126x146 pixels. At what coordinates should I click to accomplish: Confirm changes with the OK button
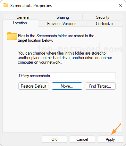(54, 139)
